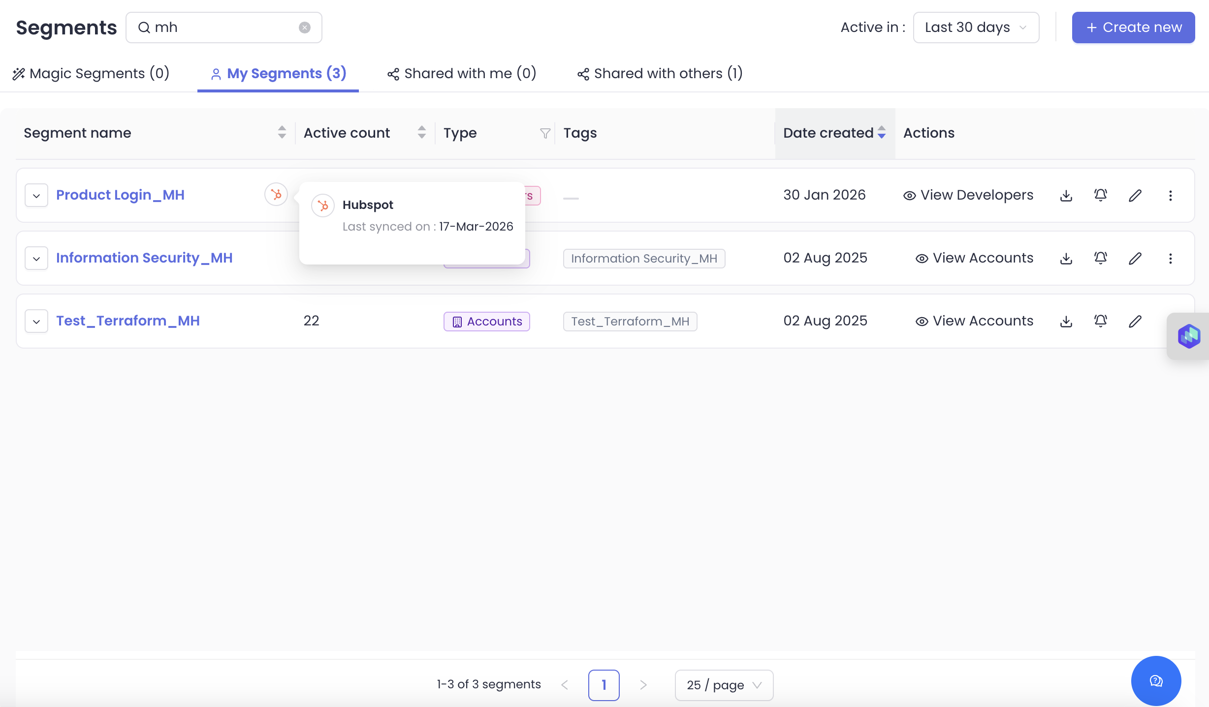Expand the Product Login_MH row
The width and height of the screenshot is (1209, 707).
[36, 195]
